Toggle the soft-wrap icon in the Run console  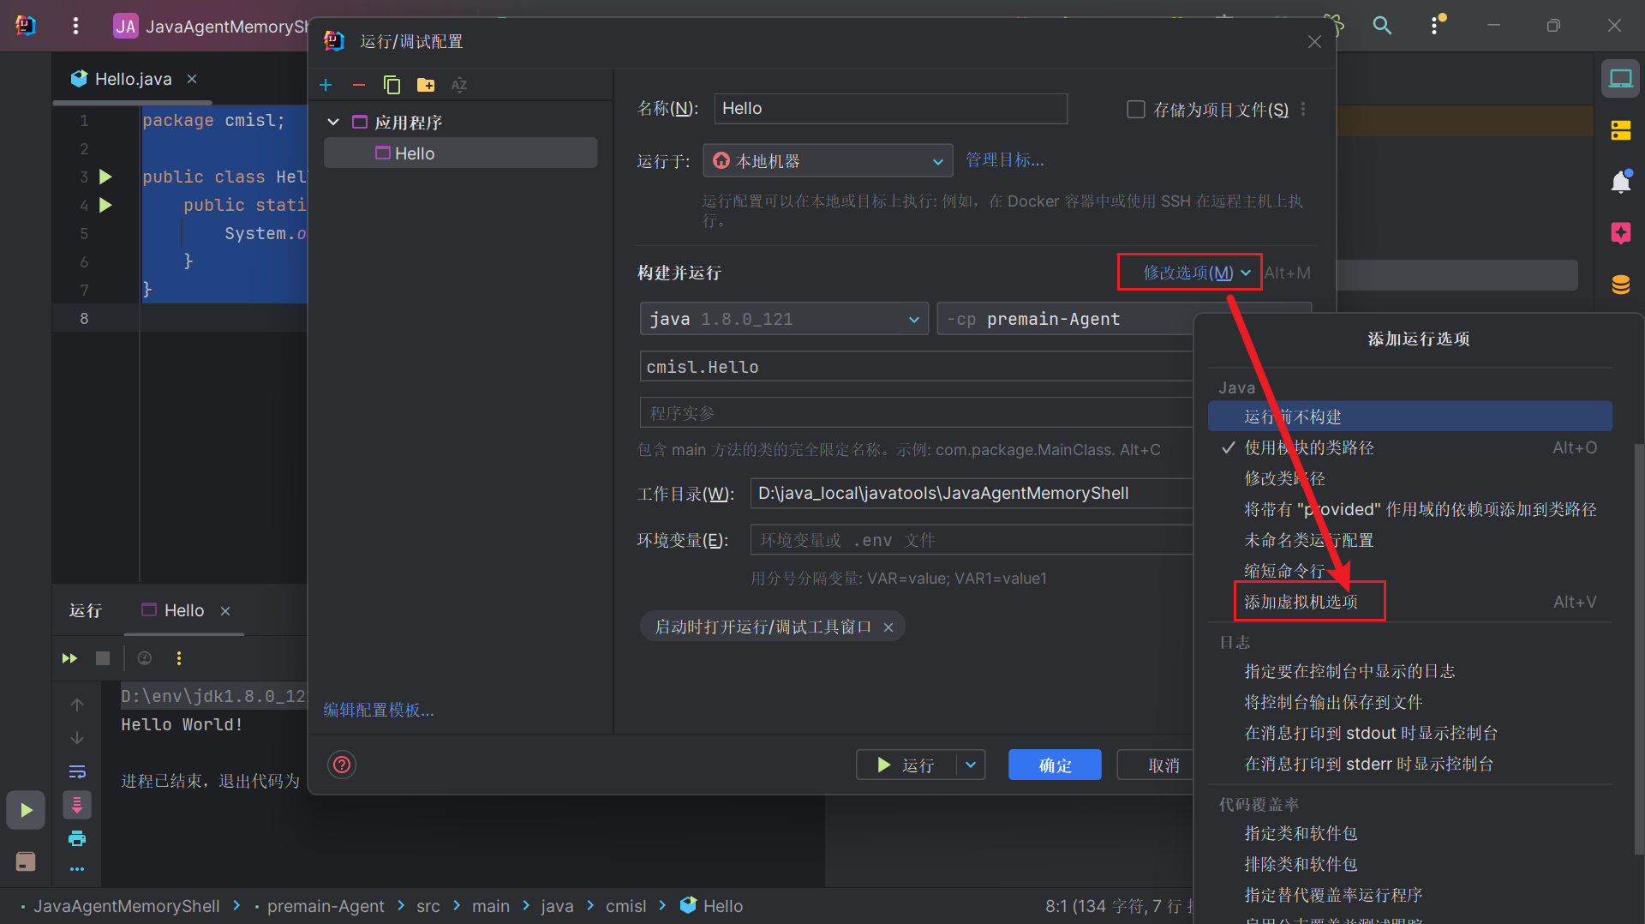pyautogui.click(x=77, y=771)
